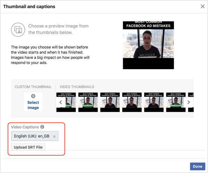Click the Video Captions label
The width and height of the screenshot is (208, 173).
pyautogui.click(x=25, y=127)
